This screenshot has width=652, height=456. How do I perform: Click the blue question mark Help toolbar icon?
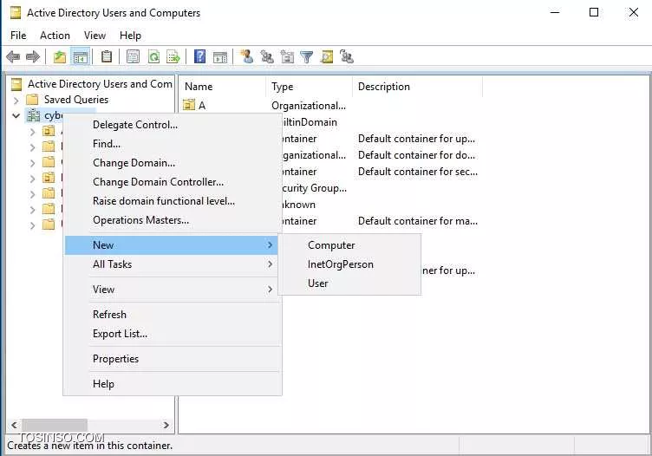[200, 56]
